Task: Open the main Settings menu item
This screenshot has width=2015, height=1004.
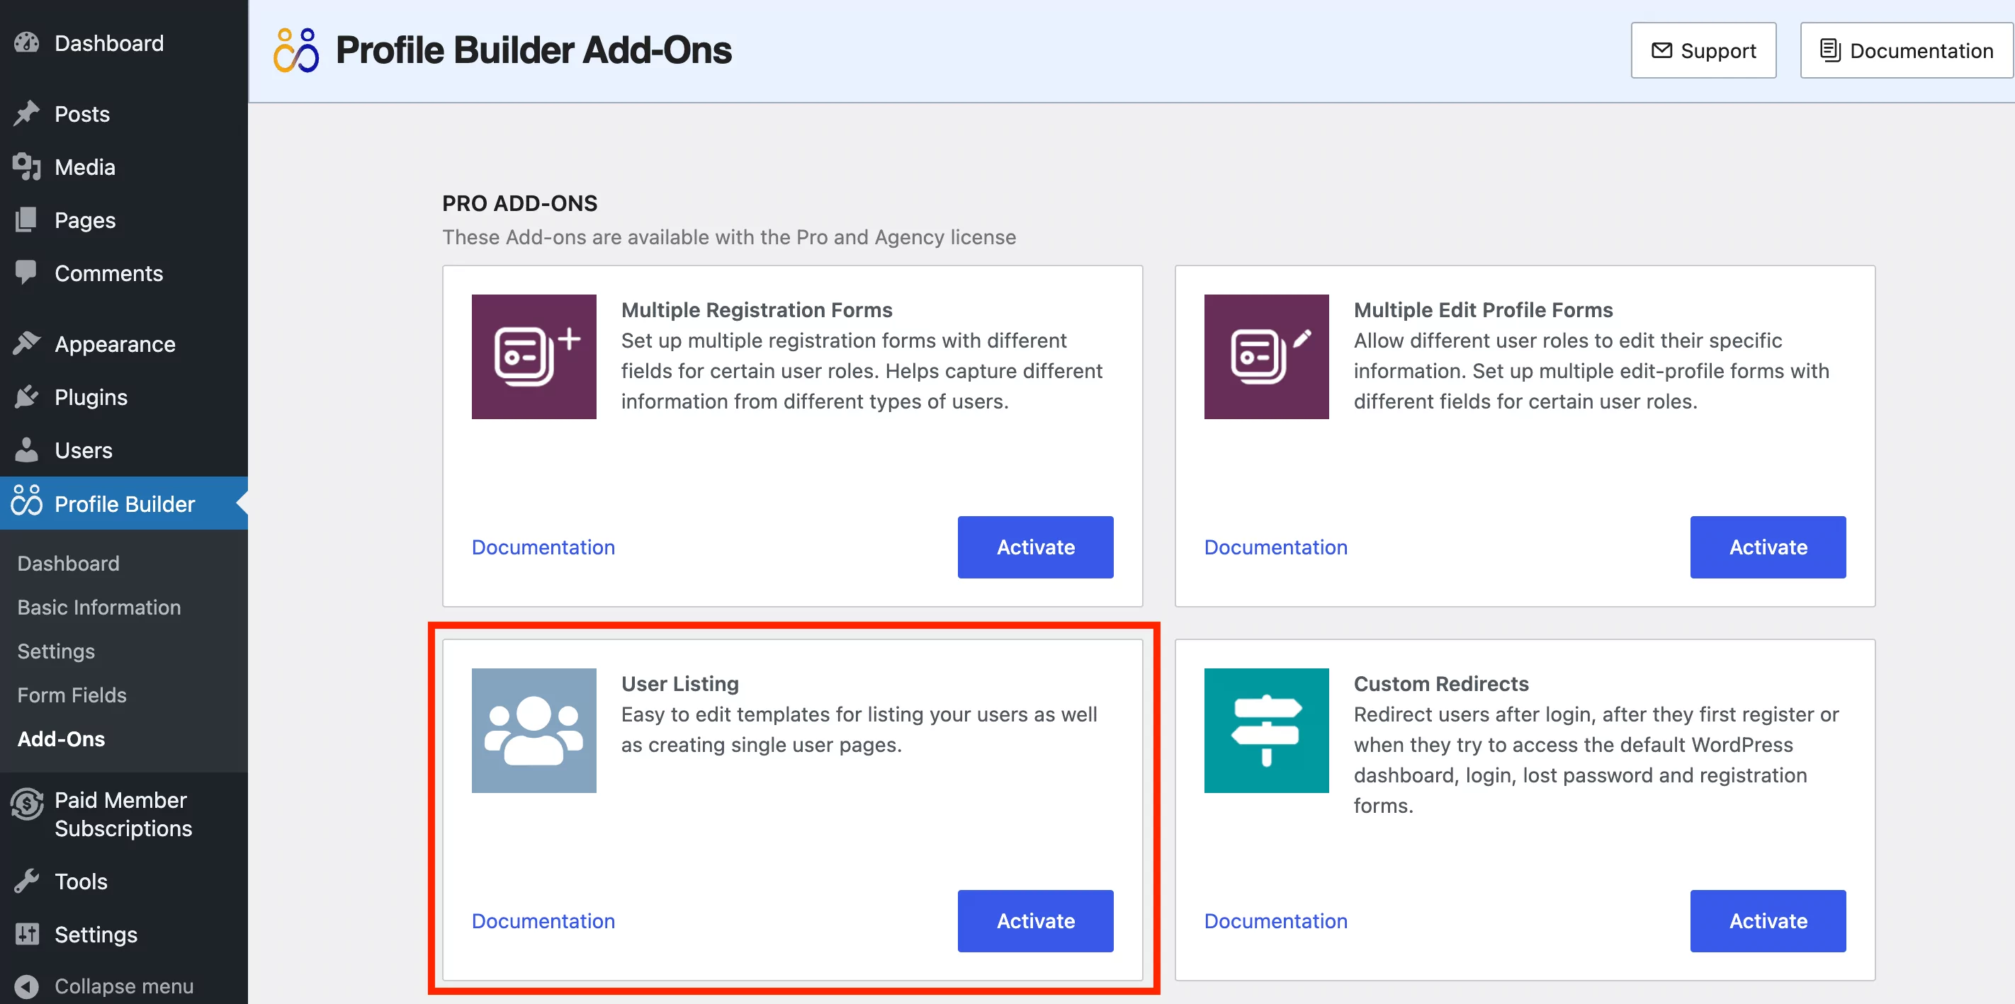Action: pyautogui.click(x=123, y=935)
